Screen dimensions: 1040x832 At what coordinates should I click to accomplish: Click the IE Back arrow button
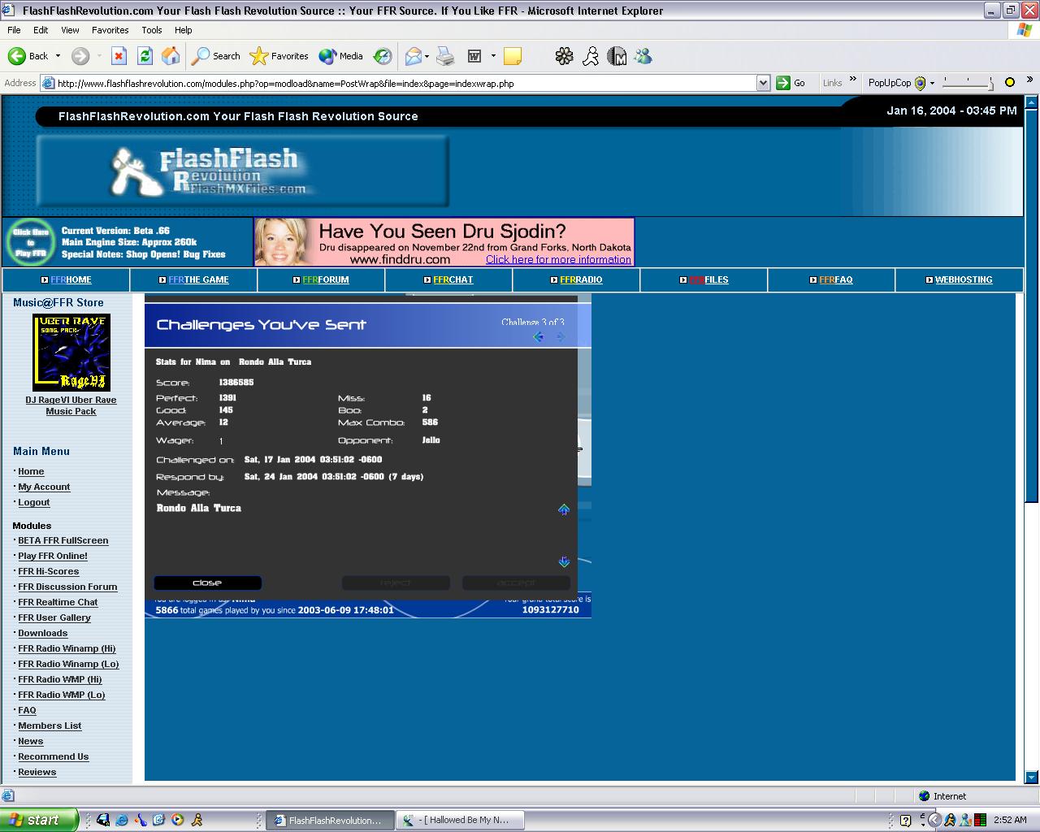28,56
